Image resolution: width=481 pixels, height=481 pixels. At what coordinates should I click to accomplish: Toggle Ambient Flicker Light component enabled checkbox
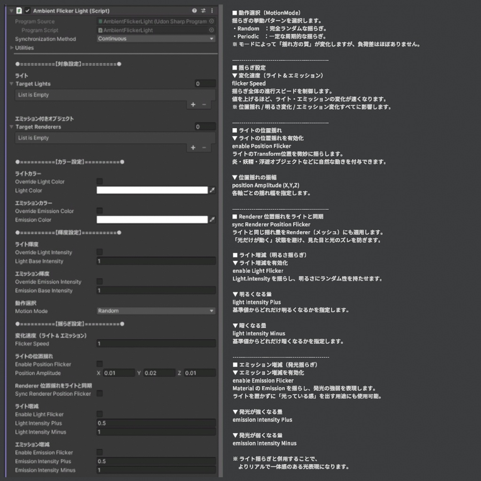pos(28,11)
